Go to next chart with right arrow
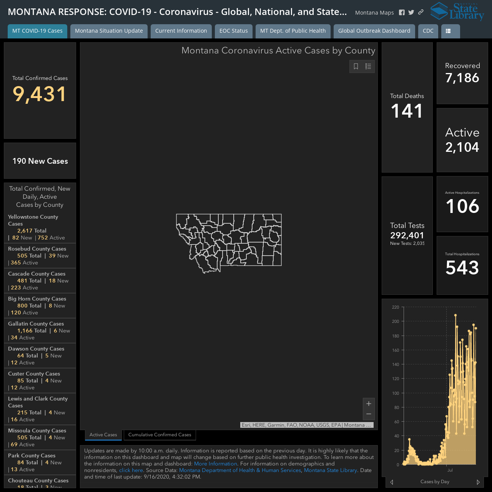Screen dimensions: 492x492 [x=478, y=482]
